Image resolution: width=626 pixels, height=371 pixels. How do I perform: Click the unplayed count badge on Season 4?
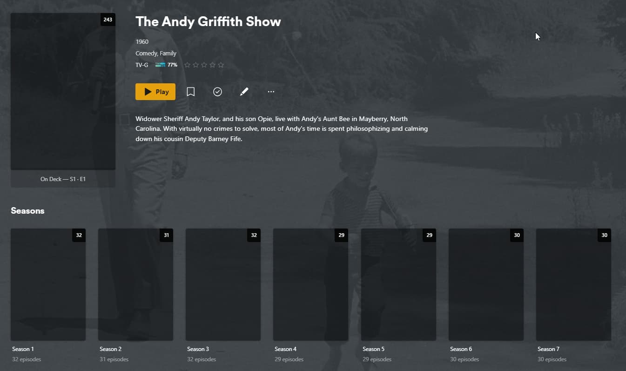pos(341,235)
